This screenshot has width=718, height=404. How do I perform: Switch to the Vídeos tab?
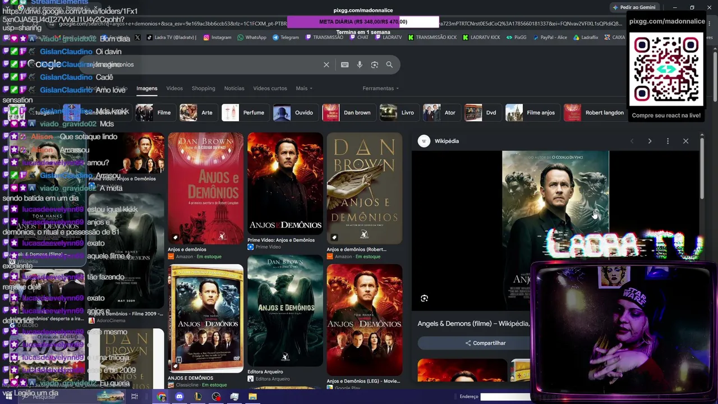(x=174, y=88)
